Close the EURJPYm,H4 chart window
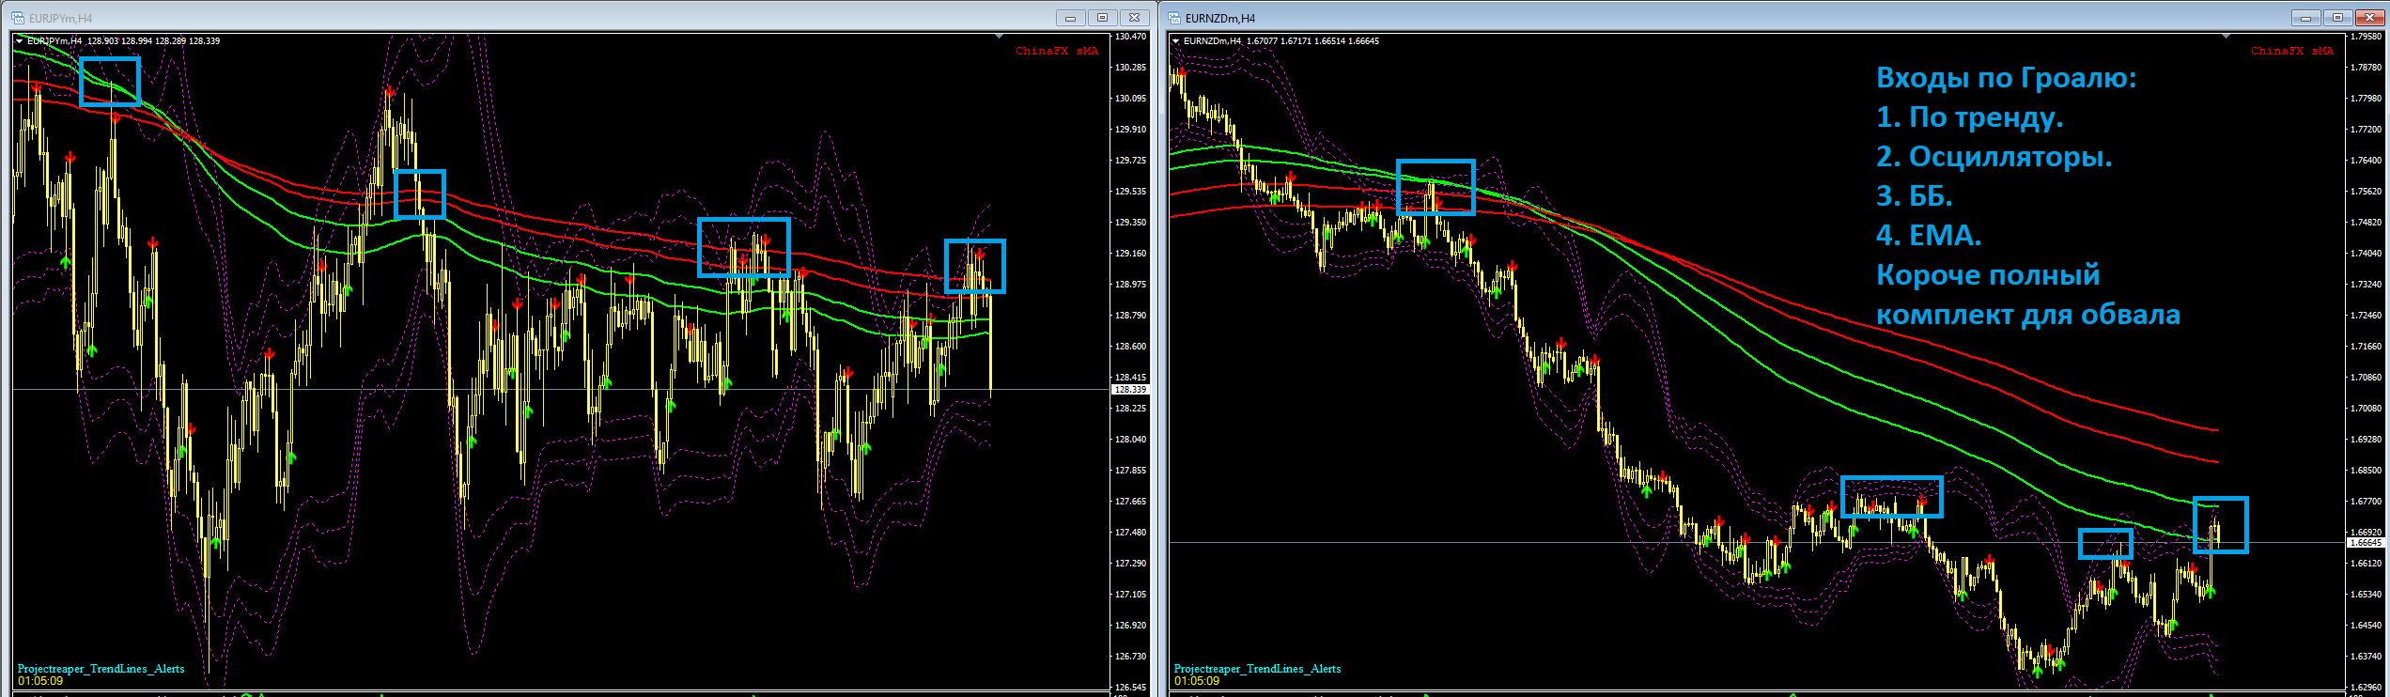This screenshot has height=697, width=2390. 1134,18
